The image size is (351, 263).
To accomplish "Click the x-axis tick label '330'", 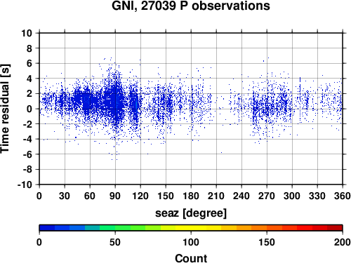I will coord(317,196).
